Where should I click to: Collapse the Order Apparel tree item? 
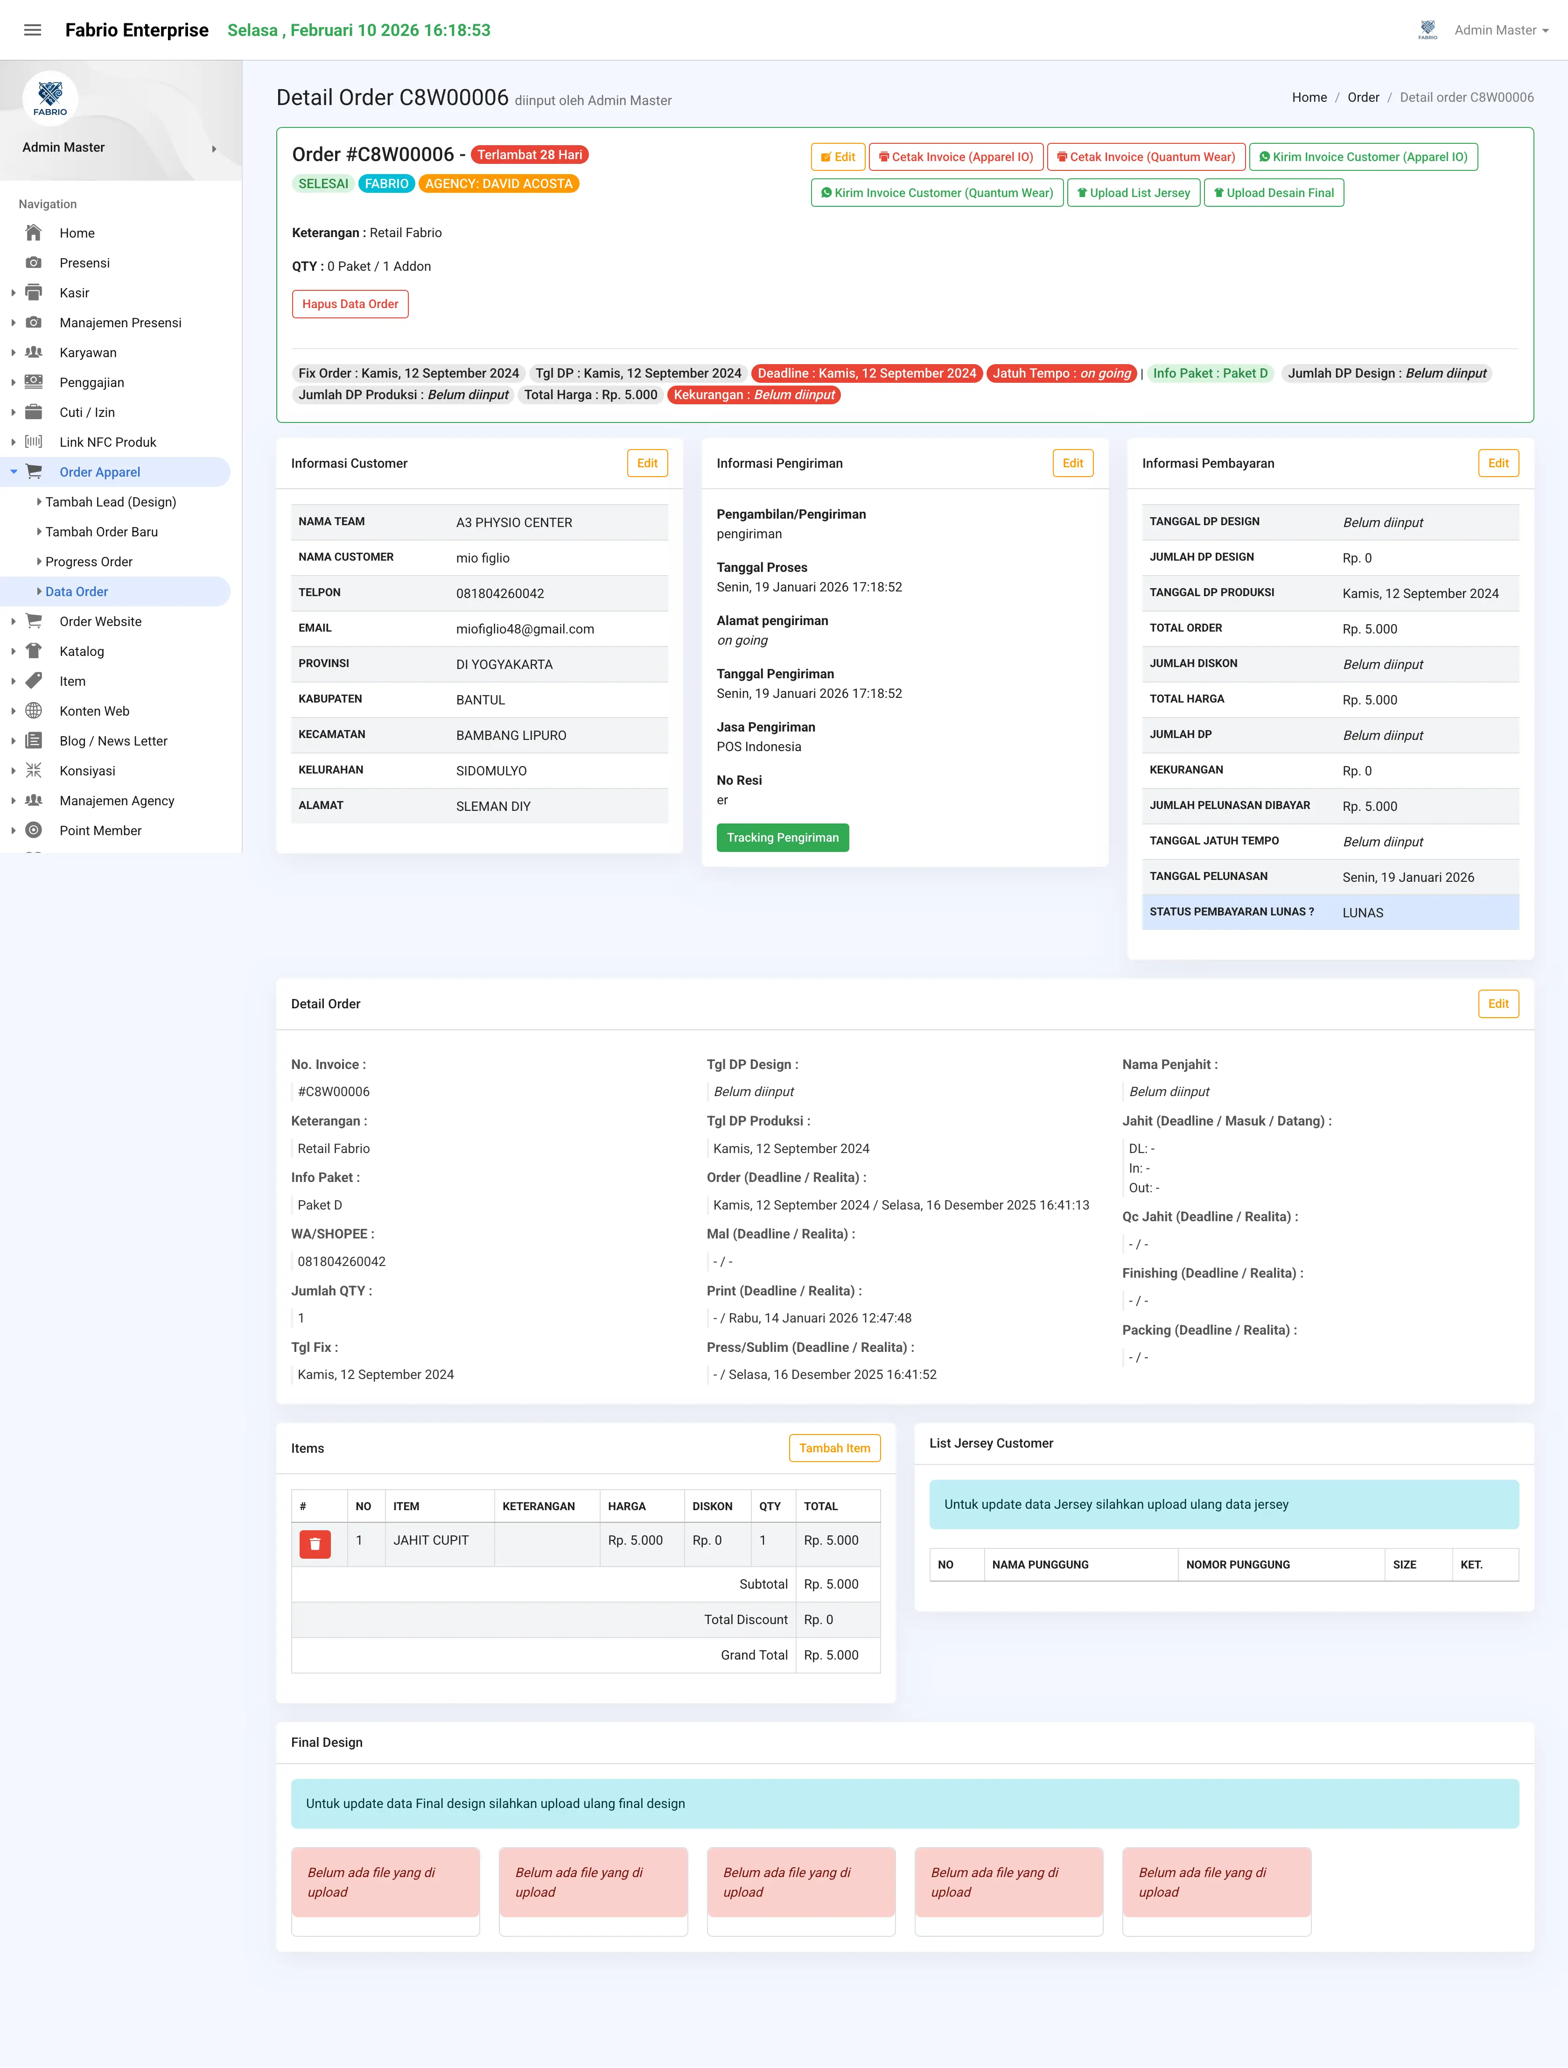[13, 472]
